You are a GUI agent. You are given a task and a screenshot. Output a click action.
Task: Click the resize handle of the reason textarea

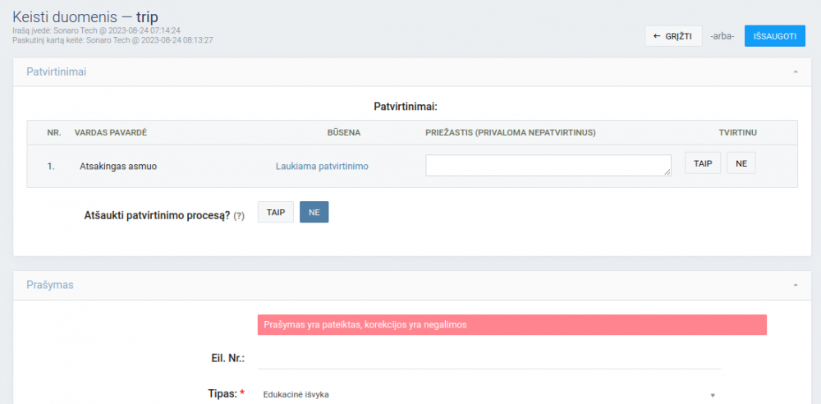[x=668, y=172]
